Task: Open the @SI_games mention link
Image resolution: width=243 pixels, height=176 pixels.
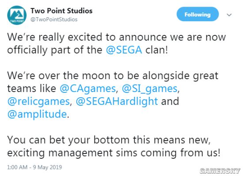Action: coord(149,88)
